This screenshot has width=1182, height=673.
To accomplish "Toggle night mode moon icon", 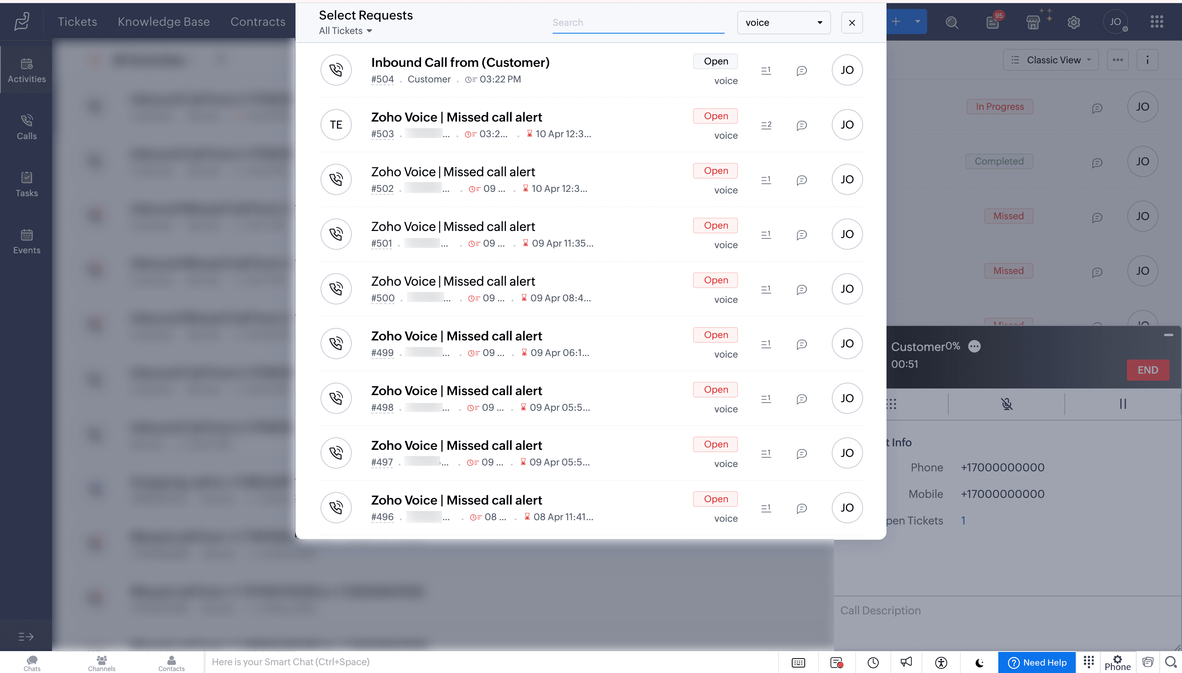I will click(x=979, y=663).
